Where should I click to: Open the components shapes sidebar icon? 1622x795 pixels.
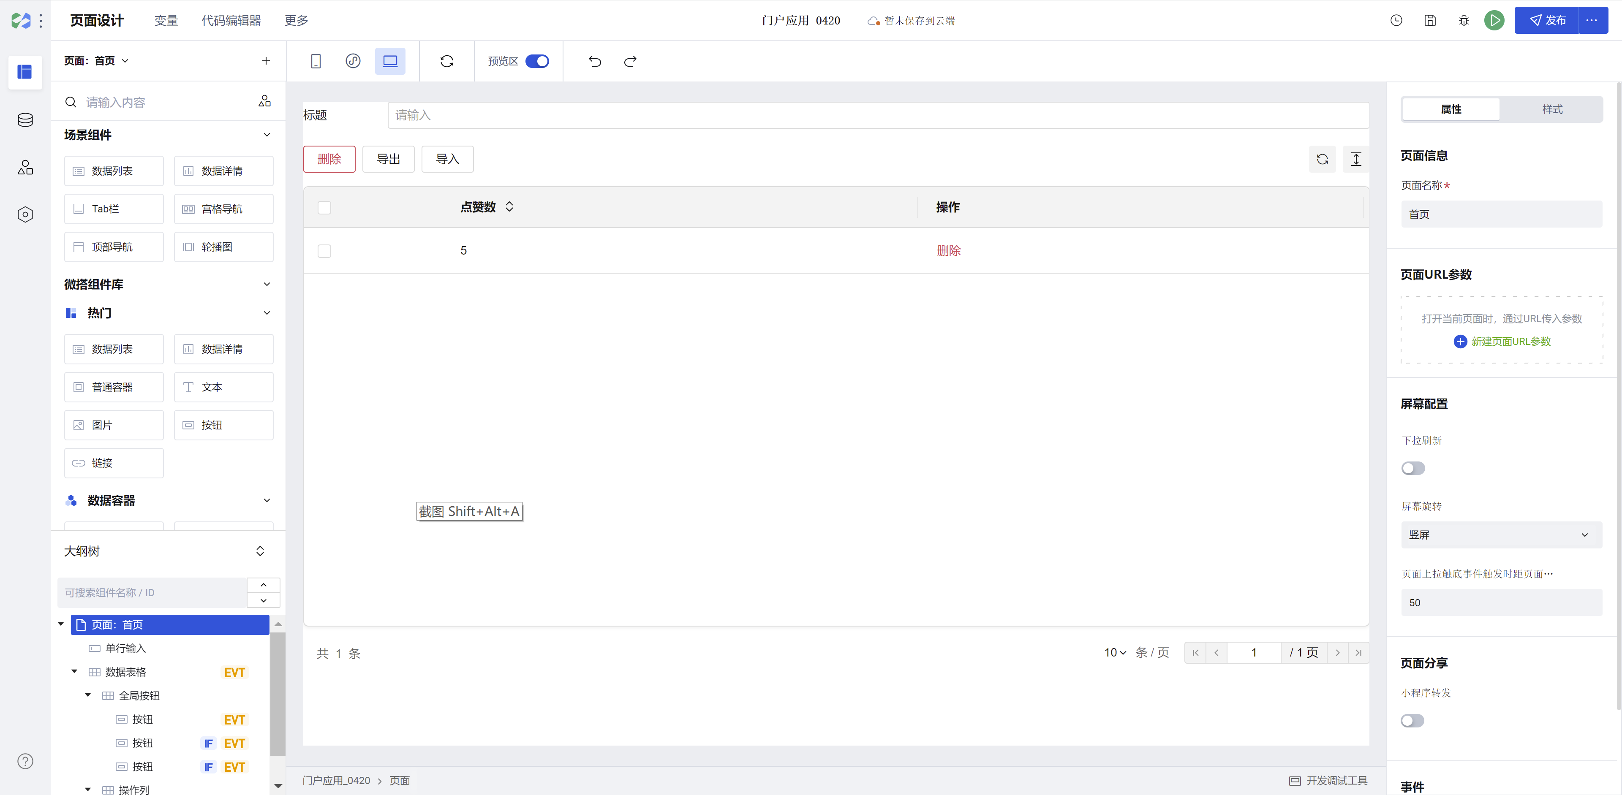[25, 168]
